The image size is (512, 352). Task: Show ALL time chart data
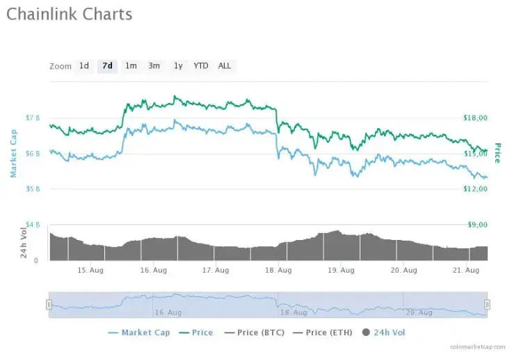point(225,66)
